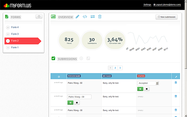Click the download submissions icon

[x=81, y=58]
